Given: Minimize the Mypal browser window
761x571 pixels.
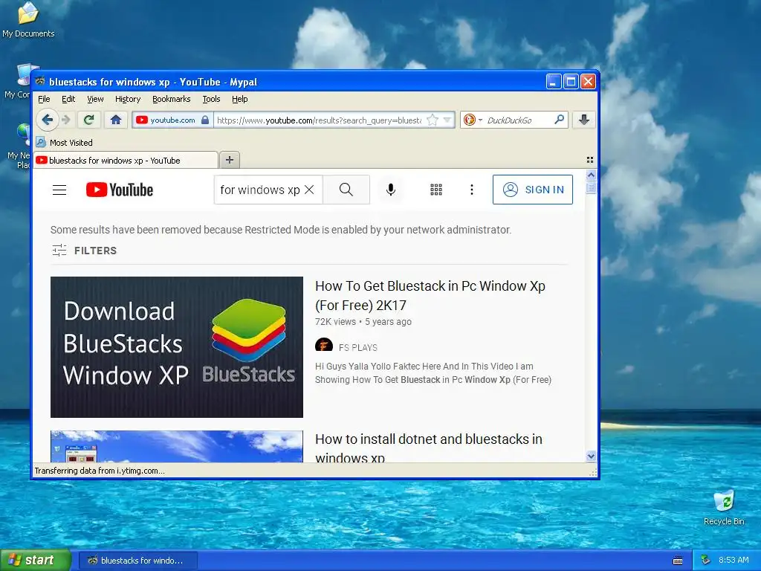Looking at the screenshot, I should click(553, 82).
